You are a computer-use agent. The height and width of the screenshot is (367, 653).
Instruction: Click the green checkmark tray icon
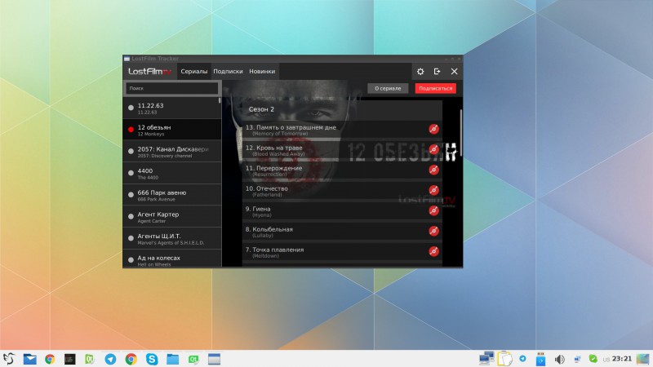click(x=593, y=358)
